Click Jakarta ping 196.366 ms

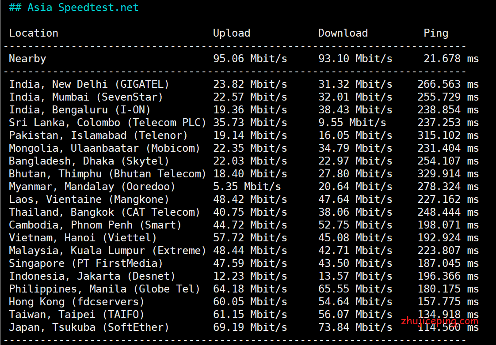[448, 276]
